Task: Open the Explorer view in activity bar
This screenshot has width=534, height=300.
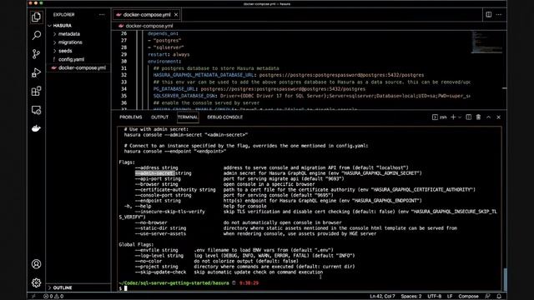Action: click(x=36, y=17)
